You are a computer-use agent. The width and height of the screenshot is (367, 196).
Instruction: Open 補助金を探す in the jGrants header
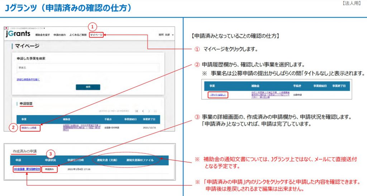point(43,35)
